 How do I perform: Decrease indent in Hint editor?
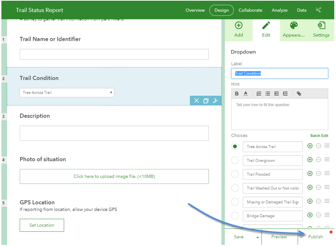(x=277, y=93)
